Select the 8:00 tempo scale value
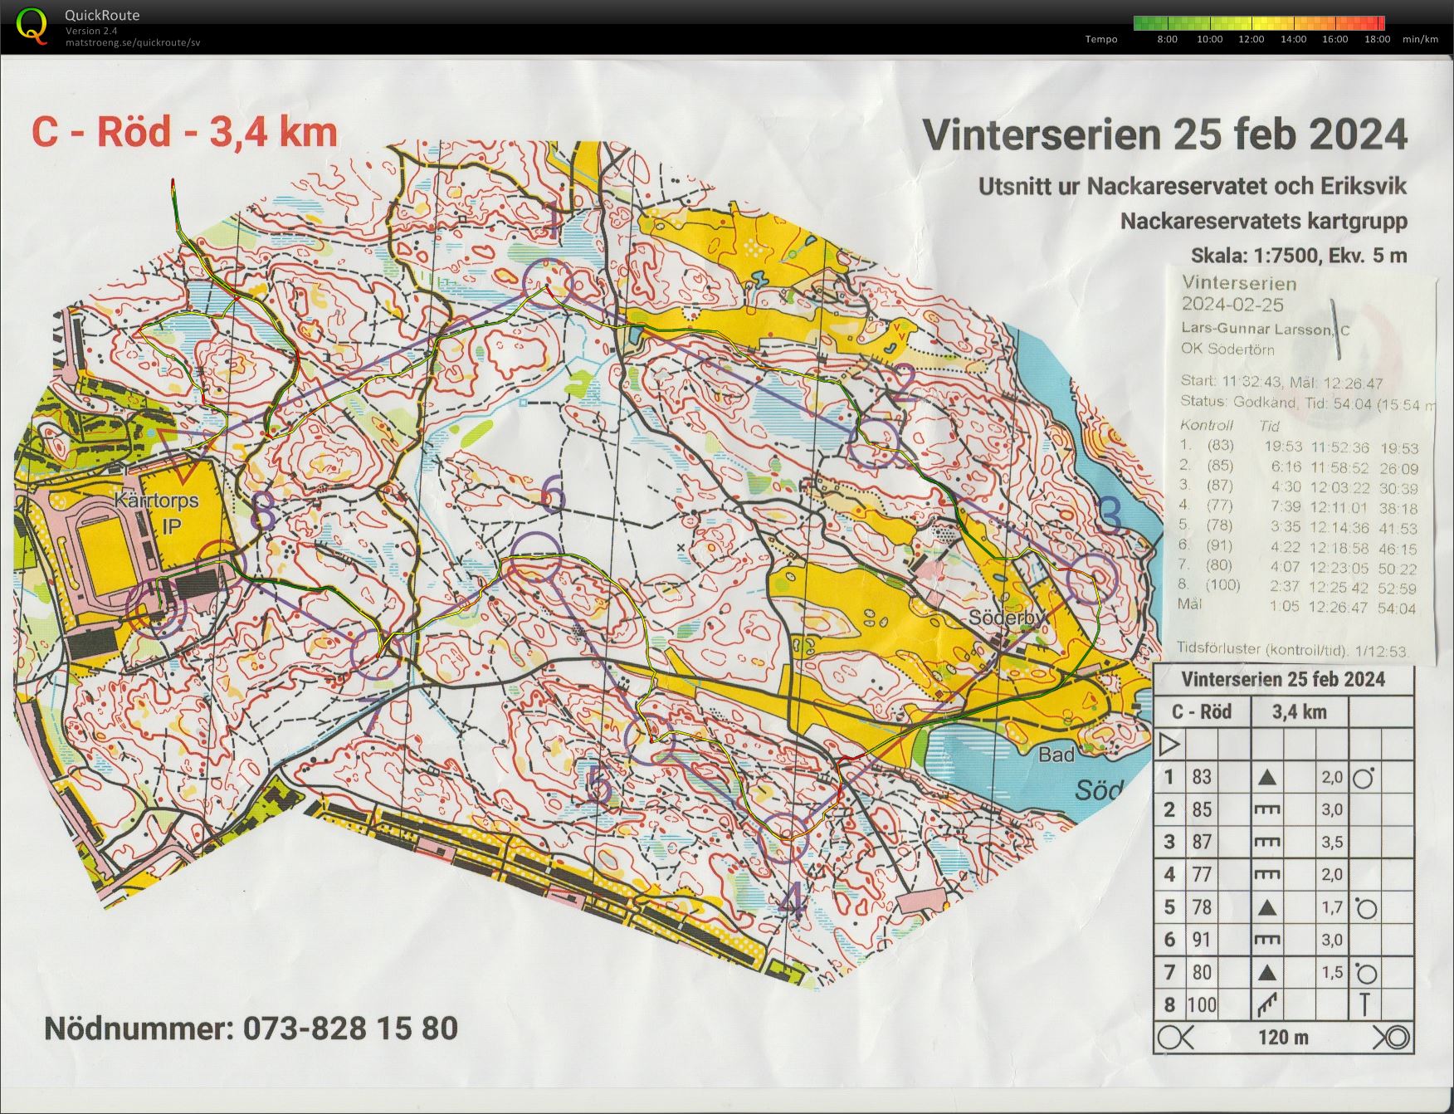Image resolution: width=1454 pixels, height=1114 pixels. coord(1167,39)
